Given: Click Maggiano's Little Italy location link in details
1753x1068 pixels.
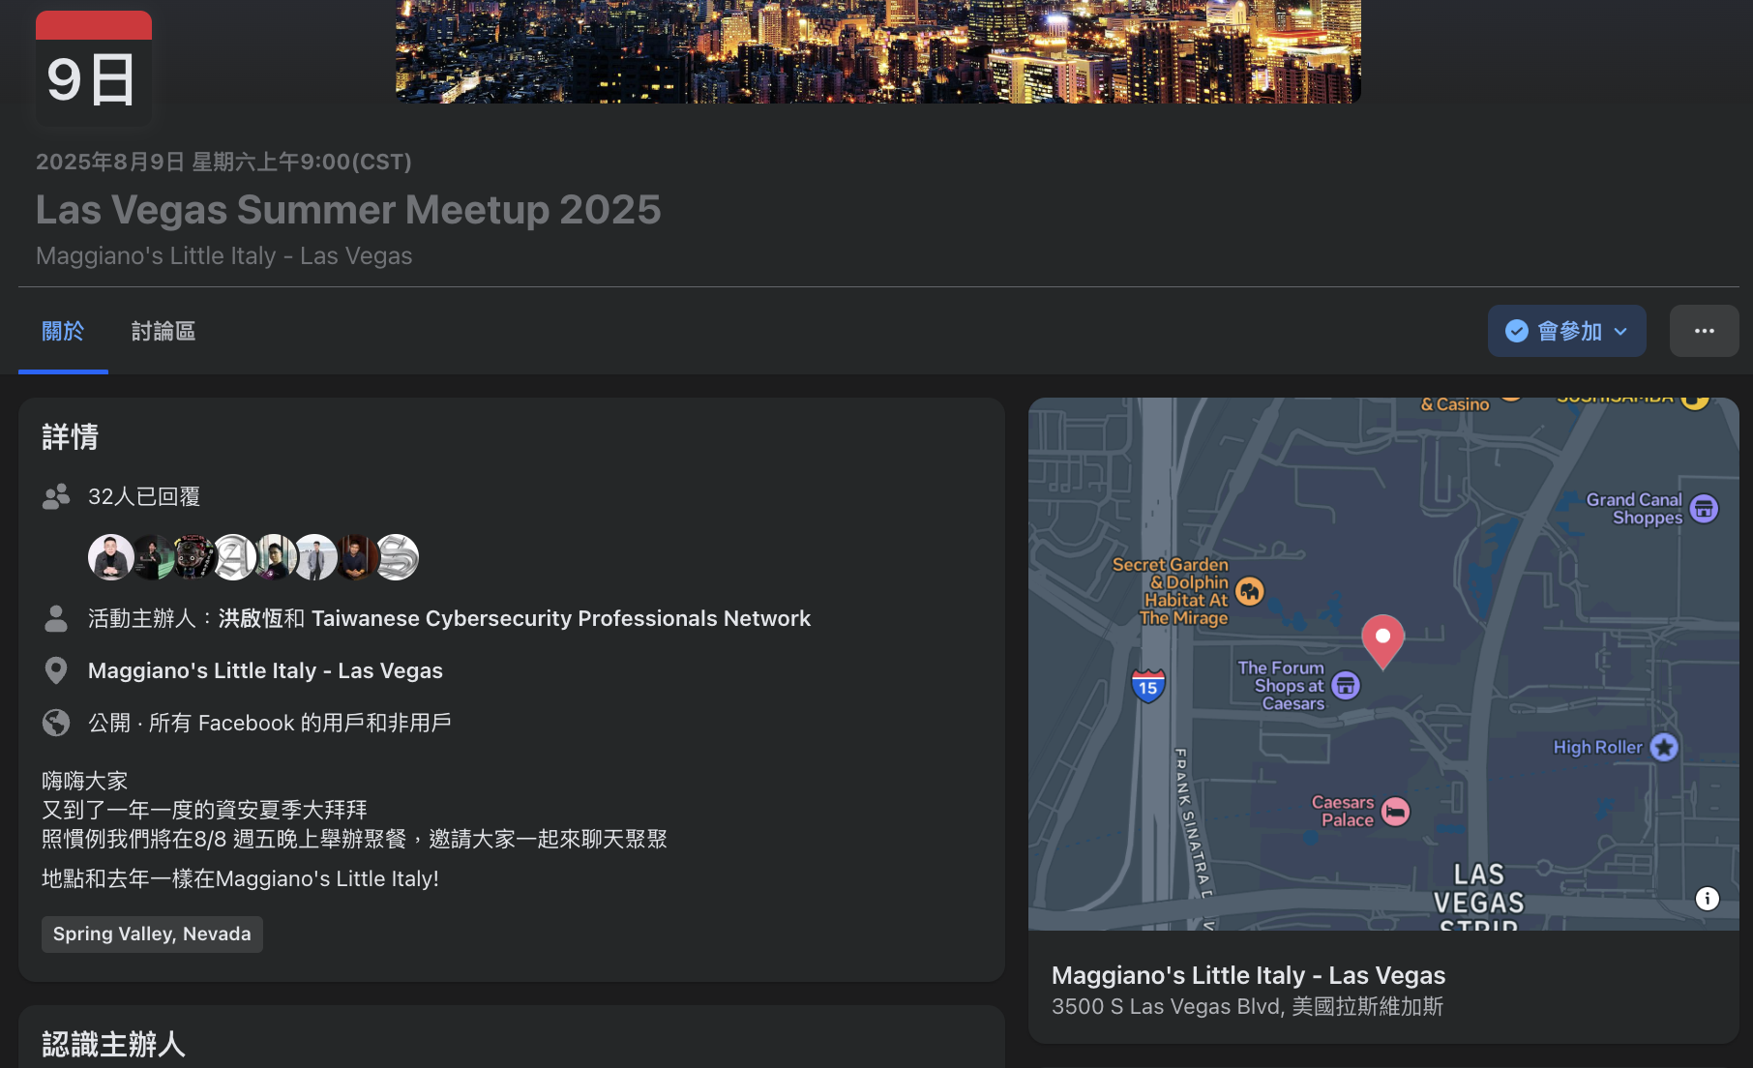Looking at the screenshot, I should point(265,670).
